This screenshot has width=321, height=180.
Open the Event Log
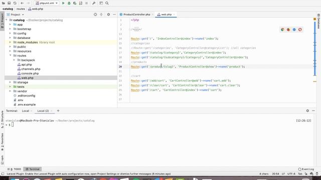(306, 169)
